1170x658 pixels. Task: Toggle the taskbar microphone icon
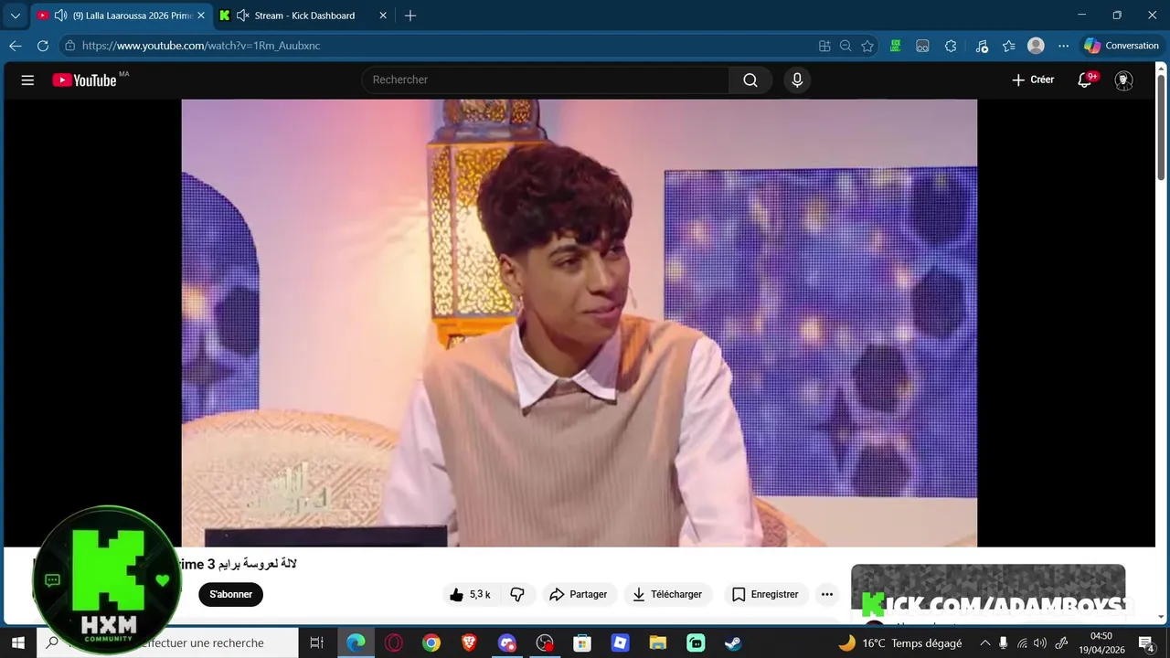(x=1004, y=643)
